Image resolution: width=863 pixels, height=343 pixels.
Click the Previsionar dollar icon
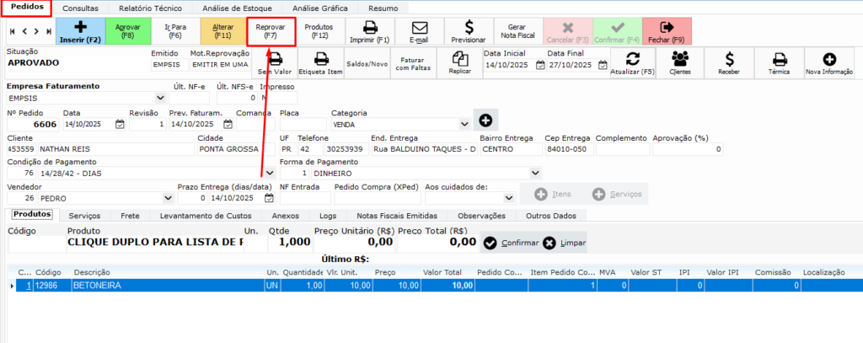point(469,26)
